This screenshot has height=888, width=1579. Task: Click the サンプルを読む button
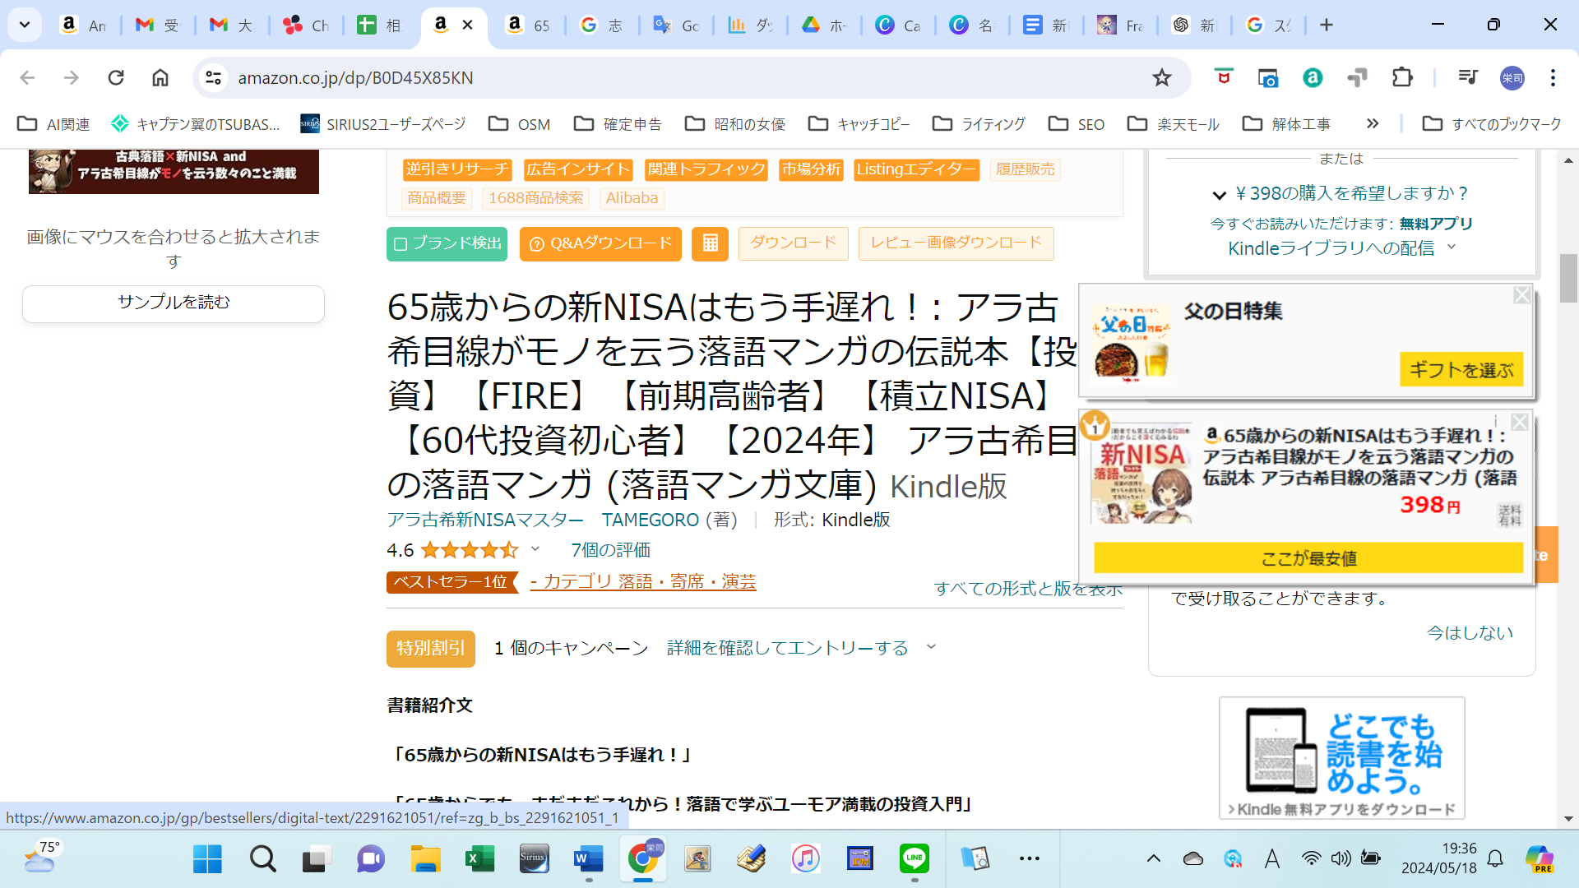[174, 303]
